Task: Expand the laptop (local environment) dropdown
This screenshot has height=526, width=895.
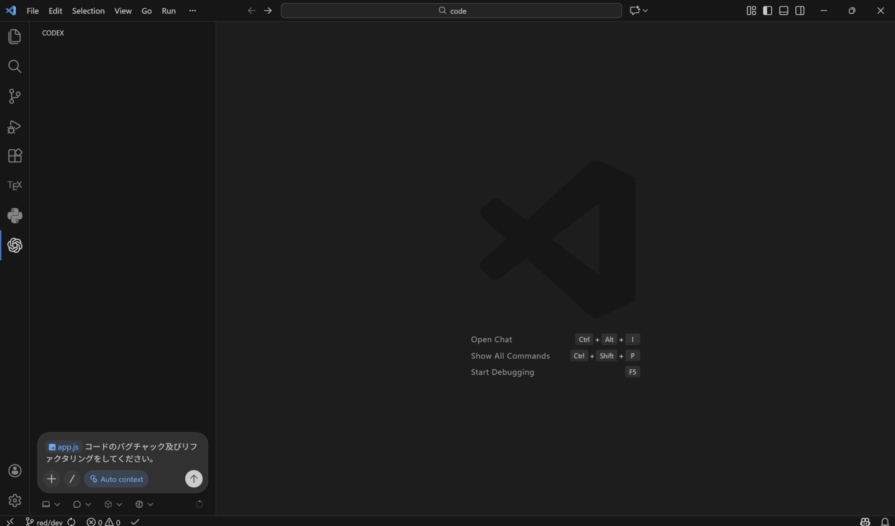Action: pyautogui.click(x=51, y=504)
